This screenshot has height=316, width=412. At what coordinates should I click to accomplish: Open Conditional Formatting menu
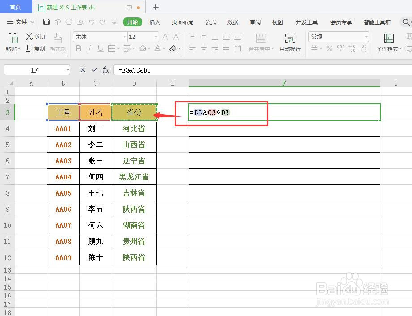click(x=389, y=42)
